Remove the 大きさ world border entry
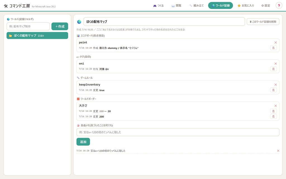286x179 pixels. [275, 106]
